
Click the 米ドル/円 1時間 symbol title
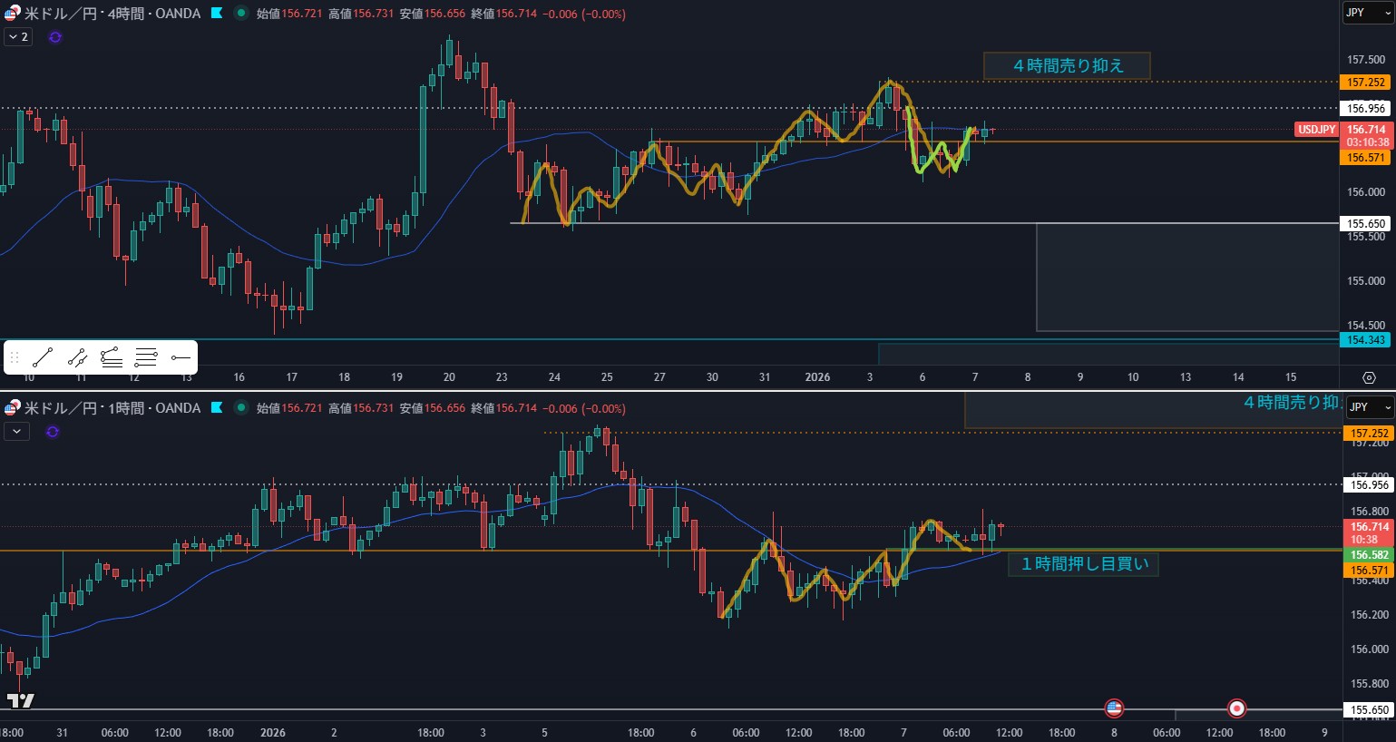click(112, 408)
